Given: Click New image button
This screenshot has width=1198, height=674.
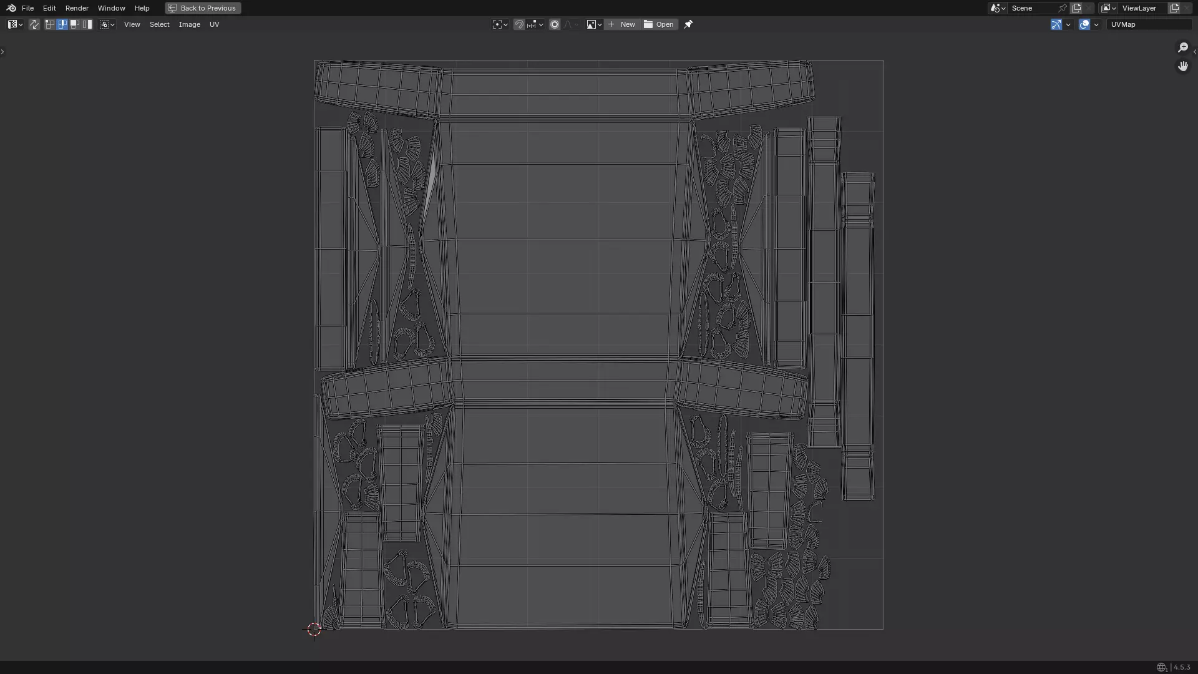Looking at the screenshot, I should [x=621, y=24].
